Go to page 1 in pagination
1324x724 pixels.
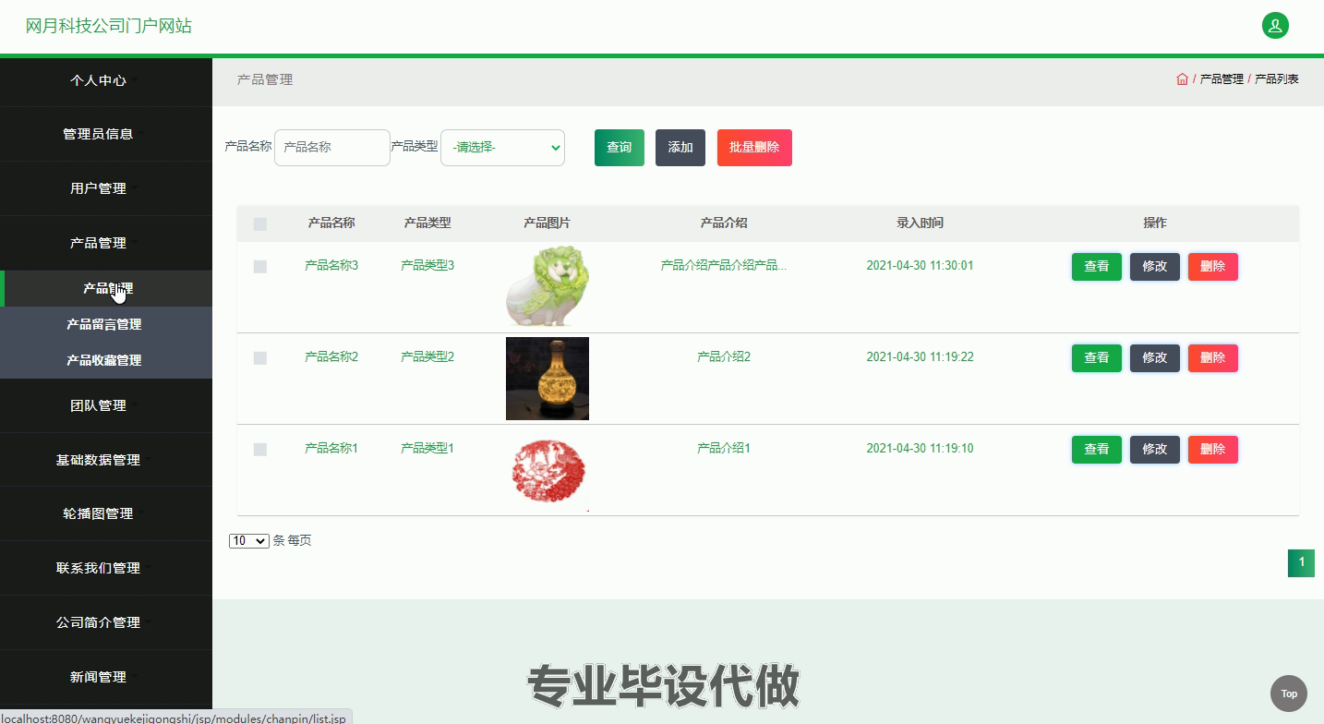[x=1301, y=562]
